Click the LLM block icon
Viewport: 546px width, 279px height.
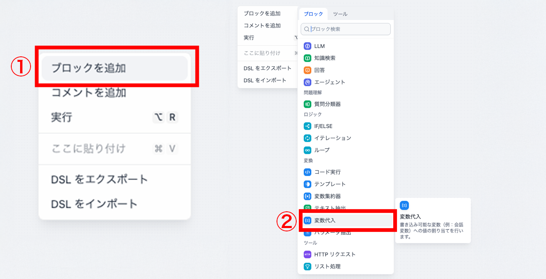click(308, 46)
